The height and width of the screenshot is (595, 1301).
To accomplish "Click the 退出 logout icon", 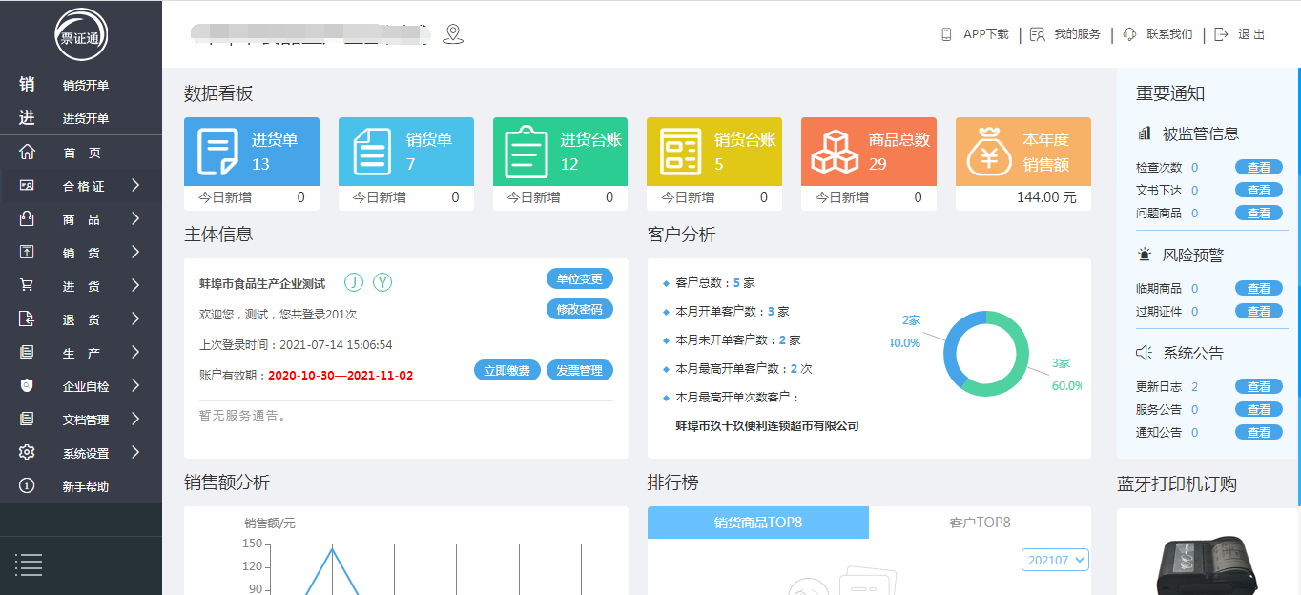I will [x=1221, y=34].
